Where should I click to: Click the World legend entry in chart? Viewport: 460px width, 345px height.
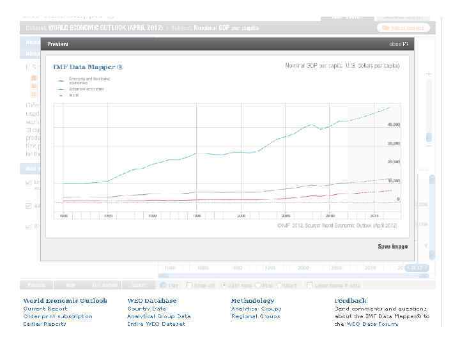(70, 95)
